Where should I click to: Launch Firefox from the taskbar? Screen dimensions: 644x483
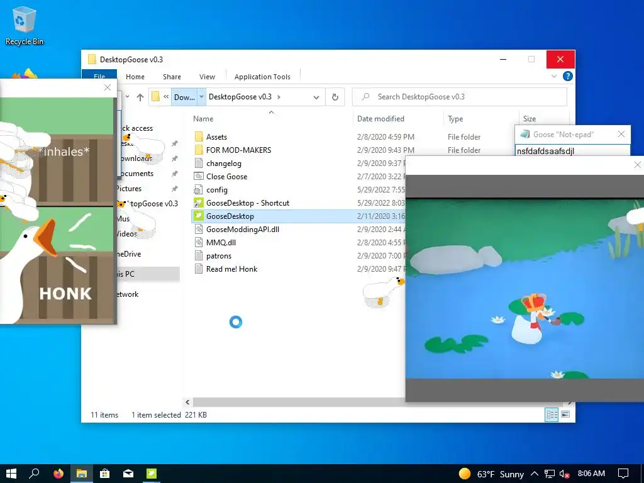58,474
